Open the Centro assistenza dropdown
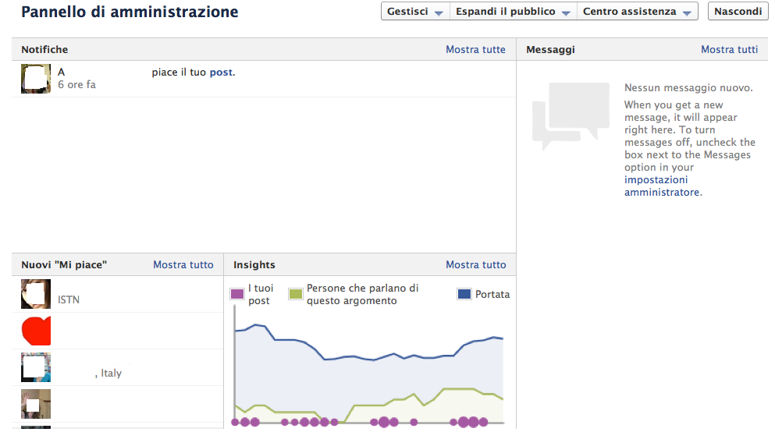 637,12
